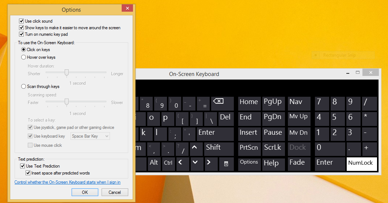Image resolution: width=388 pixels, height=203 pixels.
Task: Select Hover over keys option
Action: [x=23, y=57]
